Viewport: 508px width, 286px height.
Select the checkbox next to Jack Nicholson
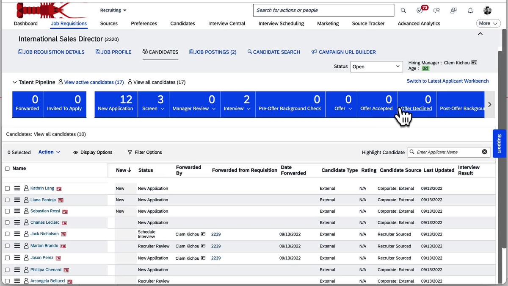[7, 233]
